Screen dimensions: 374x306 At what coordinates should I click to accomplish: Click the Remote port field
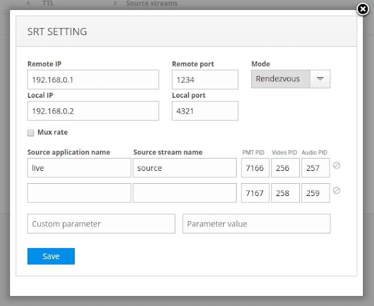click(x=205, y=80)
